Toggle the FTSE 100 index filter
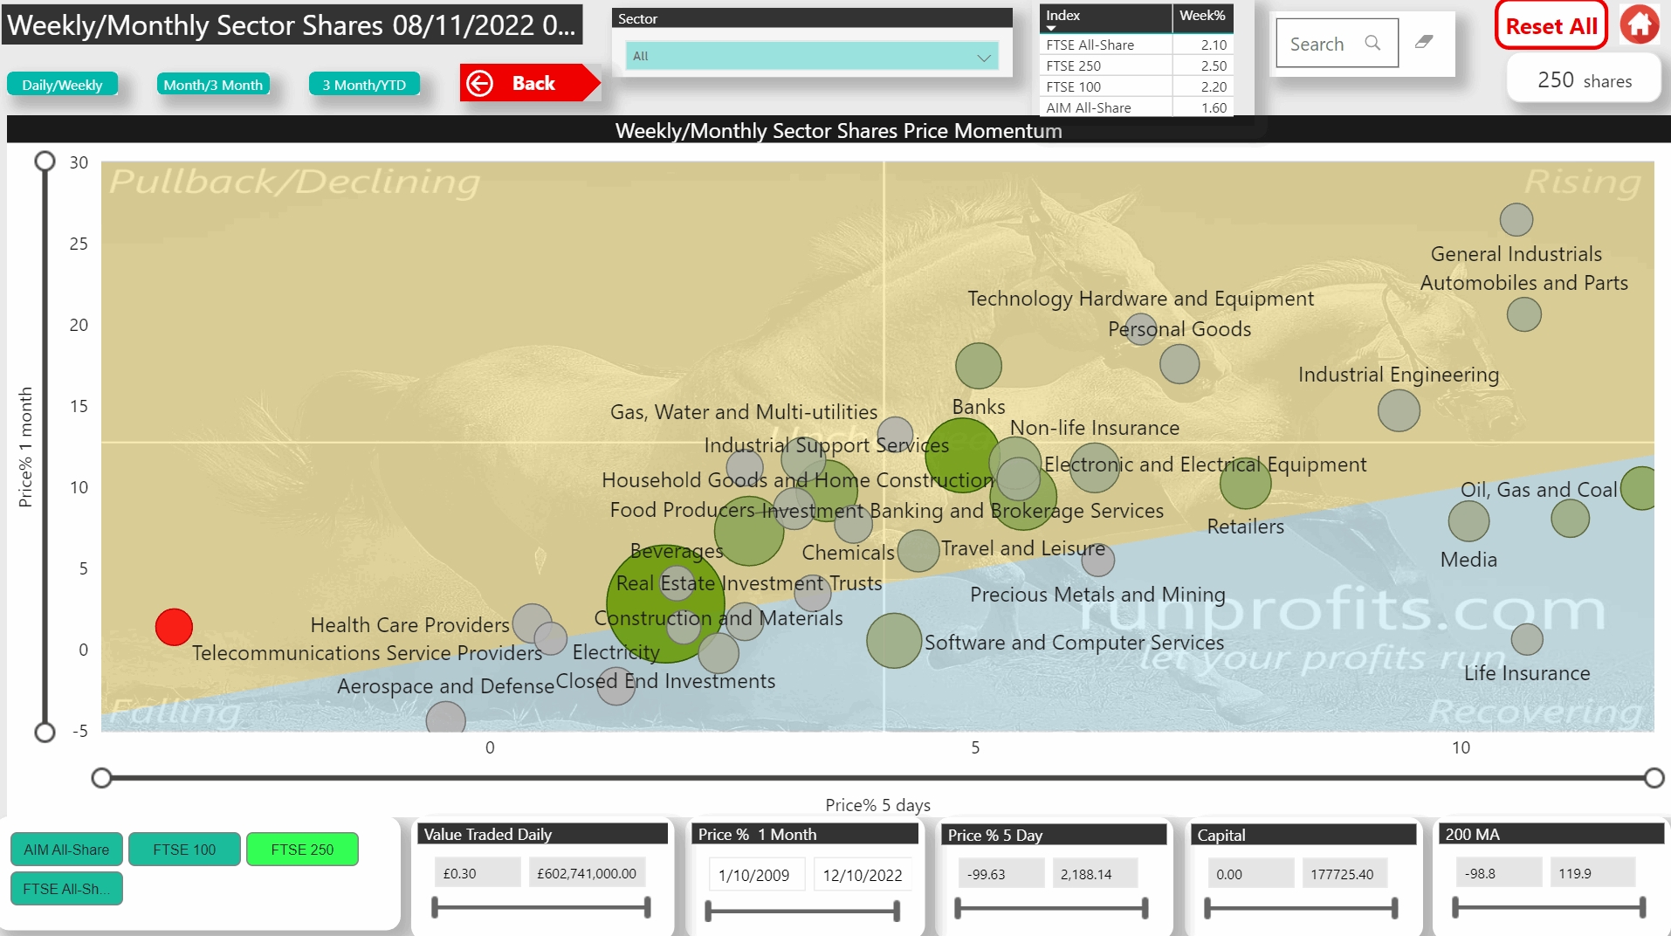1671x936 pixels. coord(184,850)
